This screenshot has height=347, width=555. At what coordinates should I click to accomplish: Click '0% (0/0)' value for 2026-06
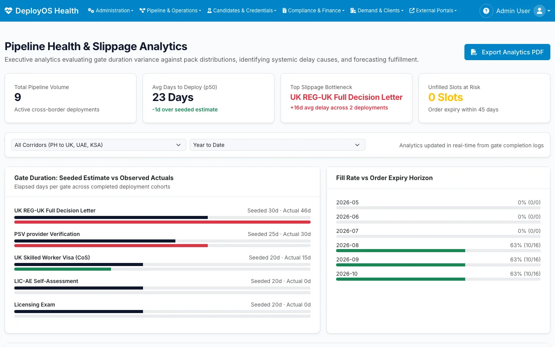coord(529,217)
